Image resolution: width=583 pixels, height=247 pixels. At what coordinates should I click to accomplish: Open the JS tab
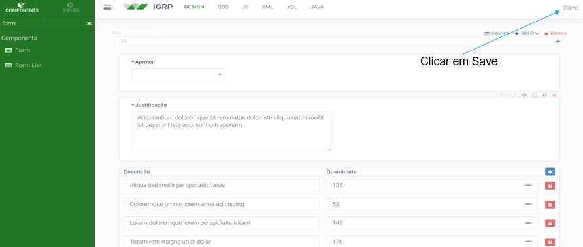(245, 7)
